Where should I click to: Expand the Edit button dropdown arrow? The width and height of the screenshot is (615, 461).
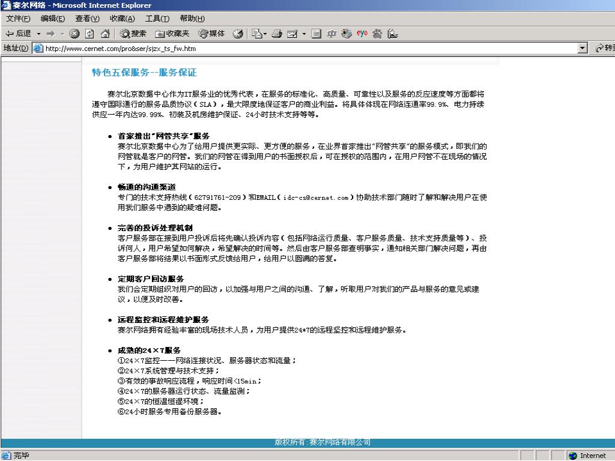[304, 34]
